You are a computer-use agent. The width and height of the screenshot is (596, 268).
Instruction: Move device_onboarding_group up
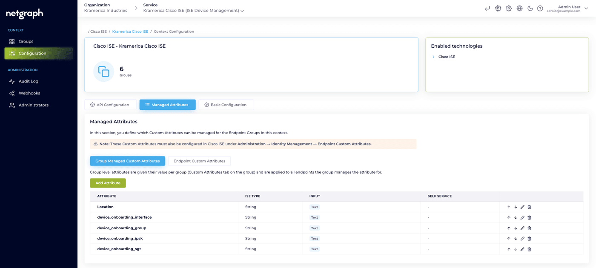[x=509, y=228]
